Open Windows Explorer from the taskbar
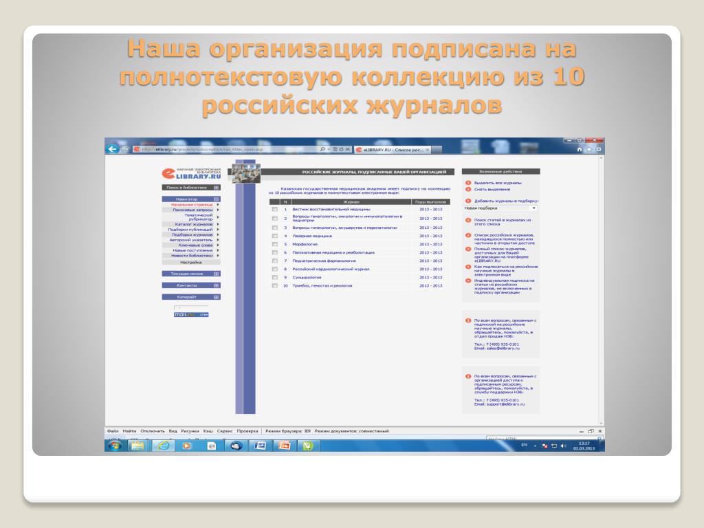The height and width of the screenshot is (528, 704). coord(137,445)
